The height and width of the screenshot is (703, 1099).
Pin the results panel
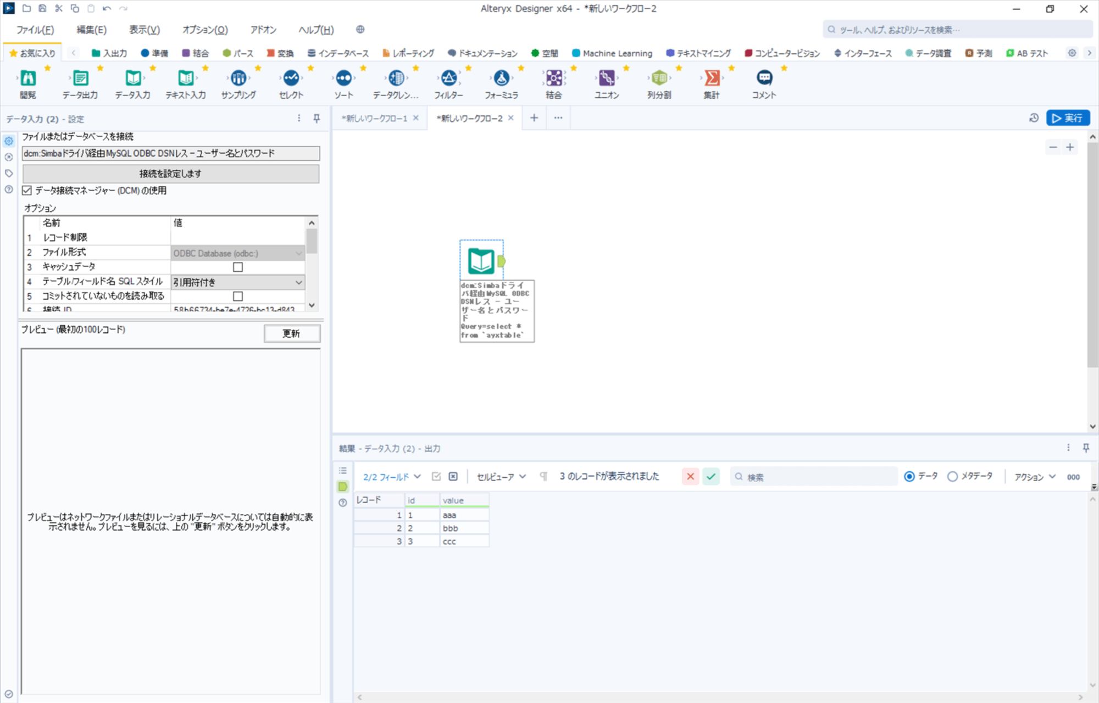pyautogui.click(x=1086, y=448)
